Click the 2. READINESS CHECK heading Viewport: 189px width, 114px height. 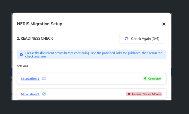(x=35, y=38)
